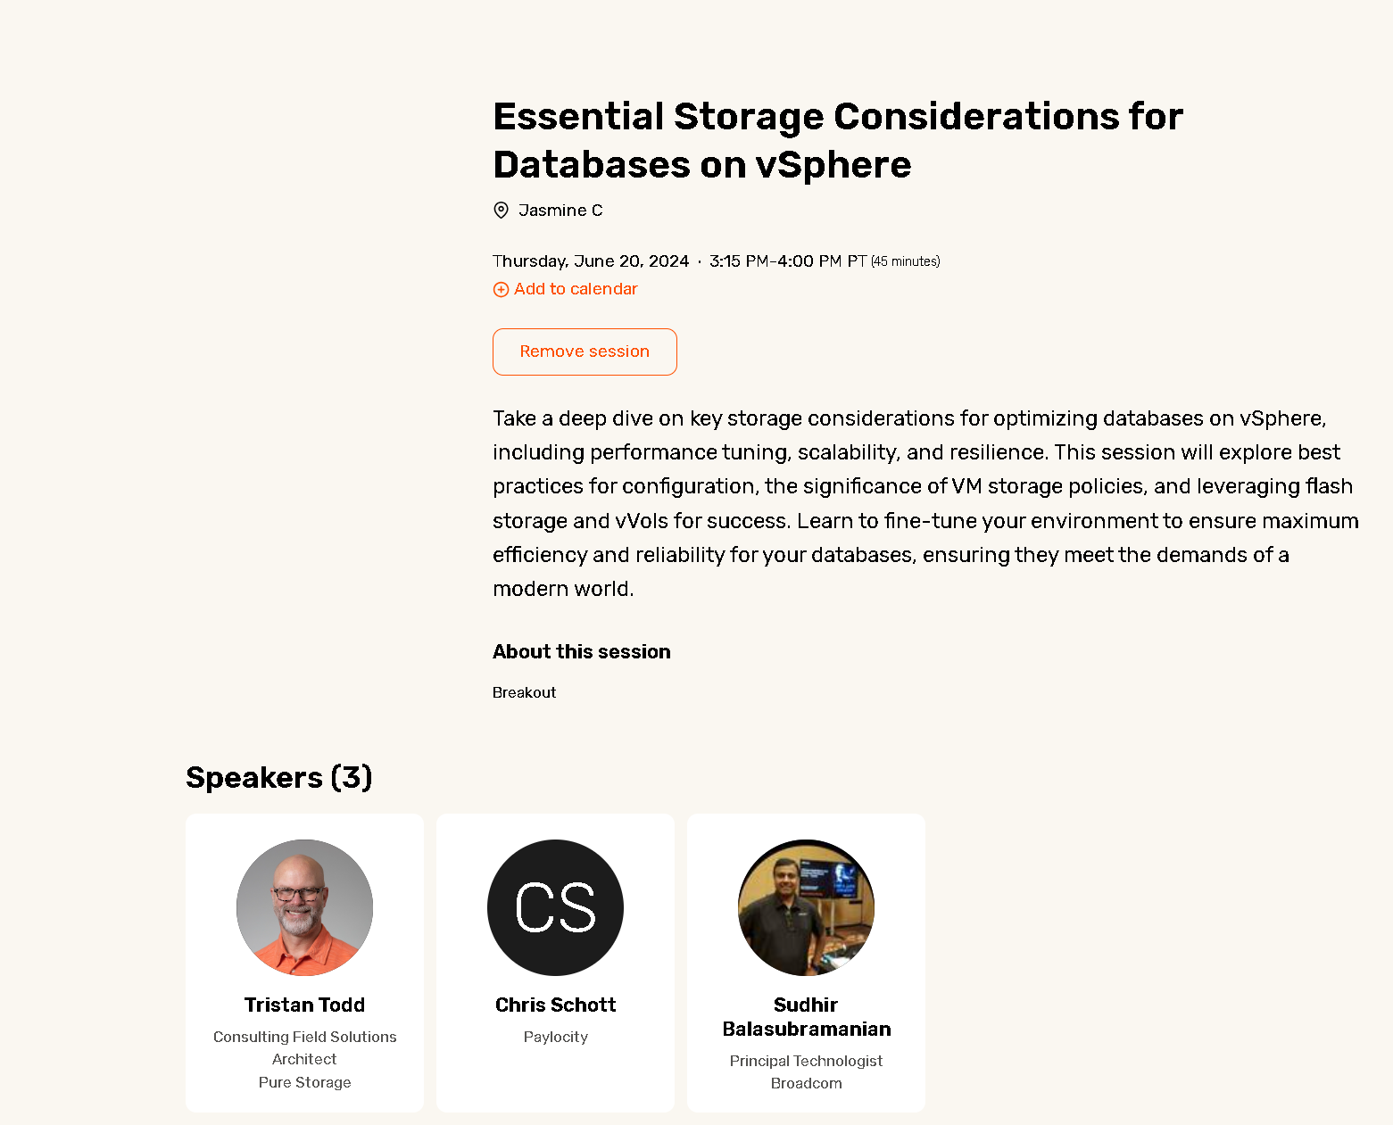Click the Jasmine C room location text
Image resolution: width=1393 pixels, height=1125 pixels.
pos(560,211)
